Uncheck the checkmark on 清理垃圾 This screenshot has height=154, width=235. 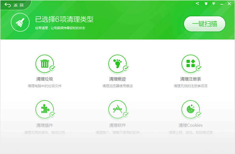click(x=53, y=68)
